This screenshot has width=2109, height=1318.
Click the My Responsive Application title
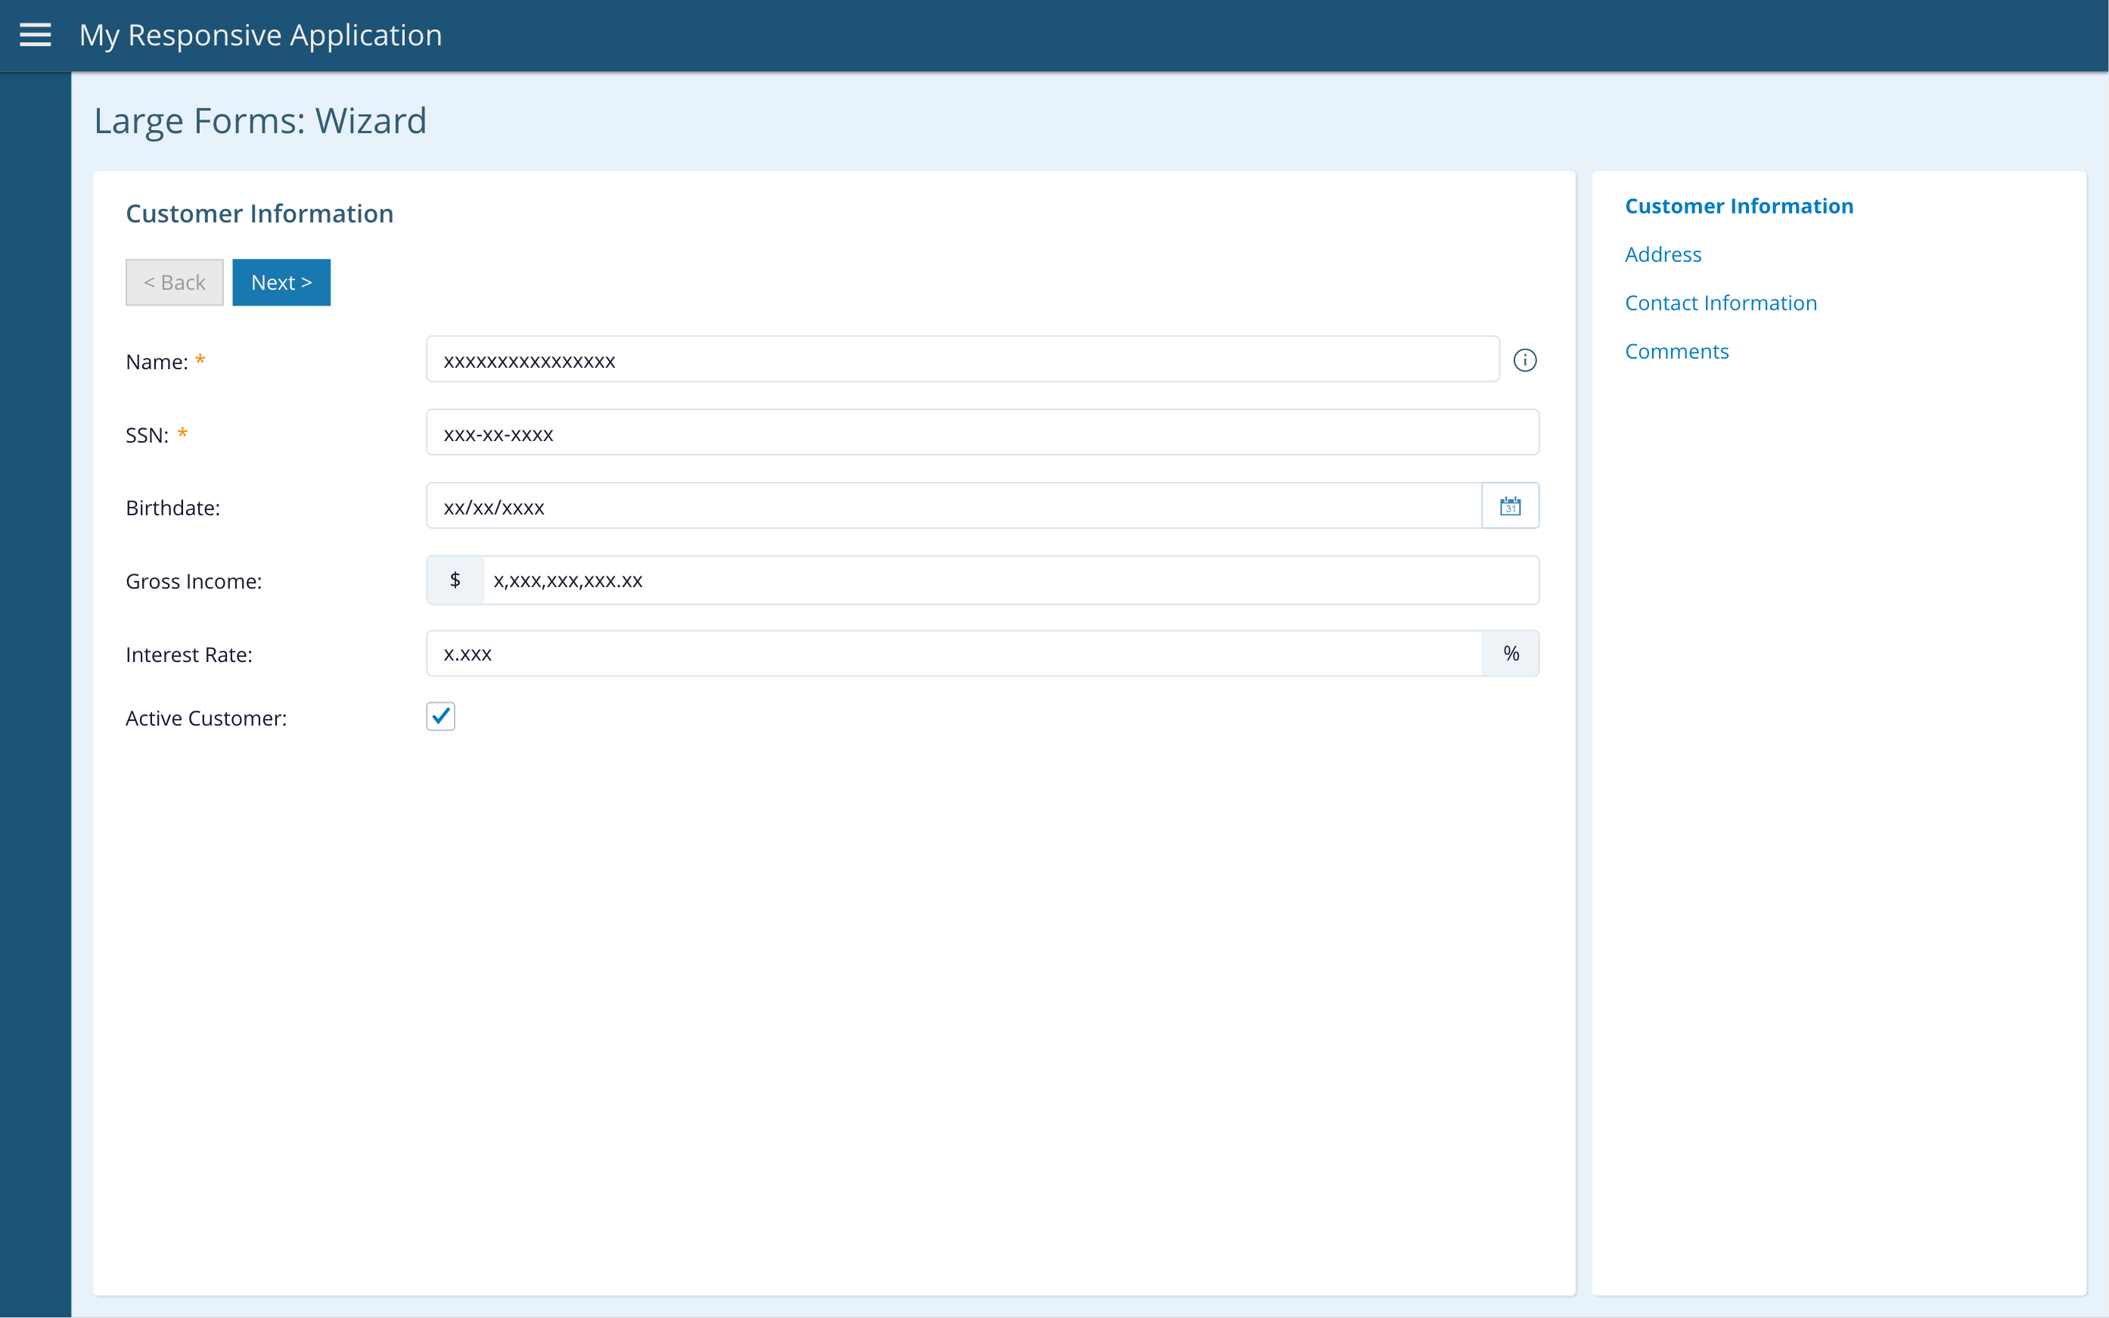pyautogui.click(x=260, y=35)
